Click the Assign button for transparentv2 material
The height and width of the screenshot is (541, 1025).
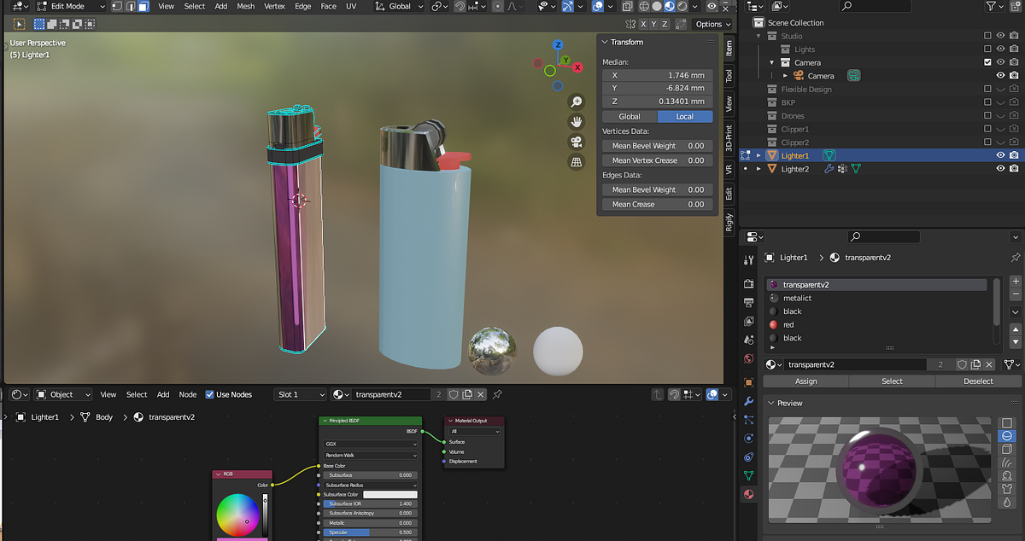click(x=805, y=381)
